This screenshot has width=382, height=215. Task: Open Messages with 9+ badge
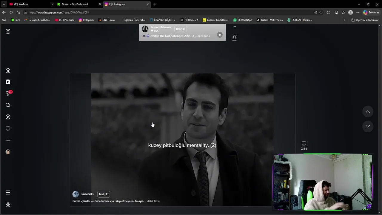[x=8, y=93]
